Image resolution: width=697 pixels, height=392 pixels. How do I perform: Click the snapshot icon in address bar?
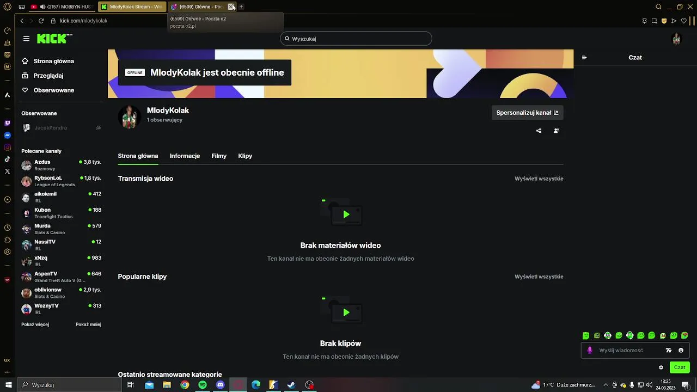(654, 21)
